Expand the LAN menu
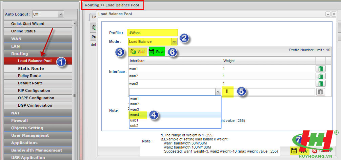This screenshot has width=341, height=160. 38,46
